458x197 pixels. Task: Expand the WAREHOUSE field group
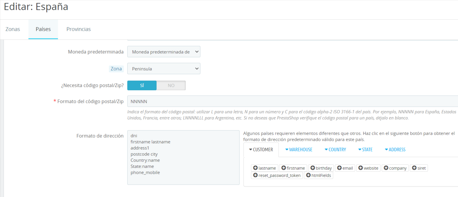[x=299, y=150]
